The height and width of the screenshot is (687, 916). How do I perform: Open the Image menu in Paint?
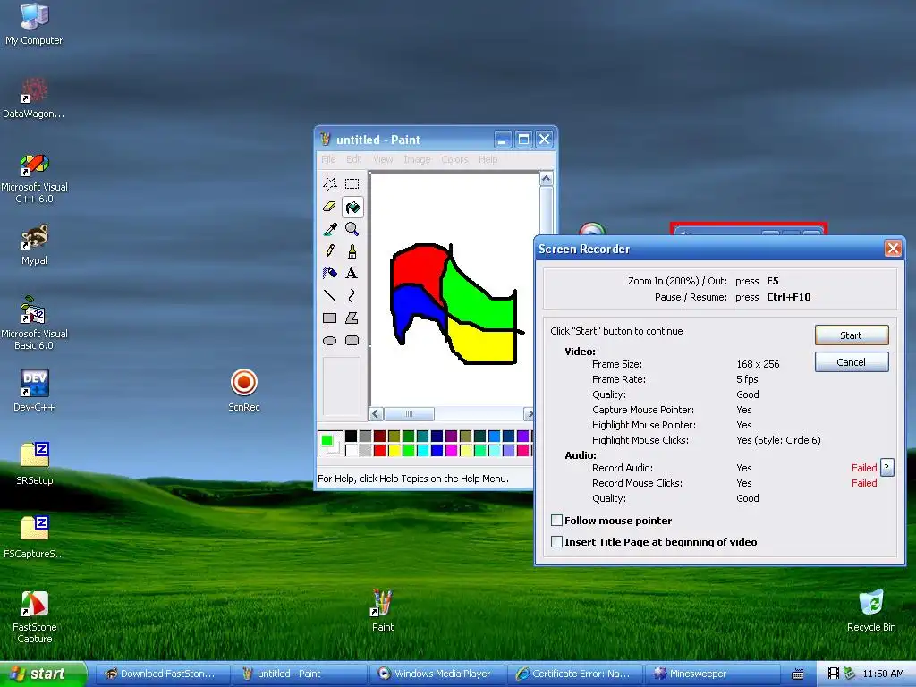click(x=417, y=159)
